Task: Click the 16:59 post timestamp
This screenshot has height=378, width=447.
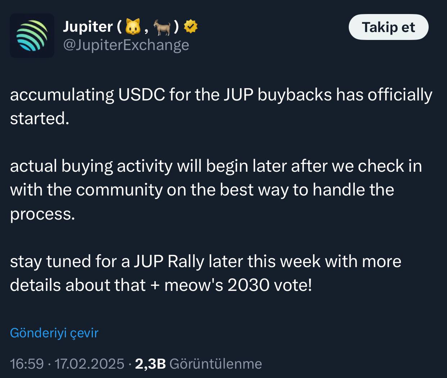Action: tap(27, 364)
